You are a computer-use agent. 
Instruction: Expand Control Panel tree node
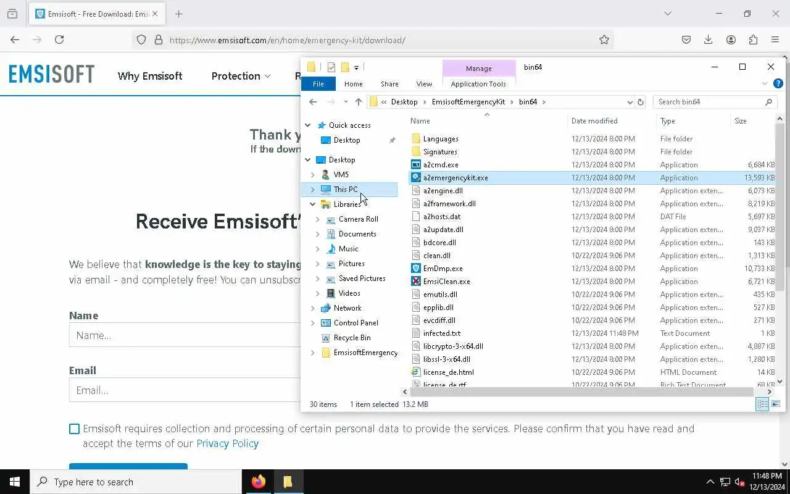pyautogui.click(x=312, y=323)
